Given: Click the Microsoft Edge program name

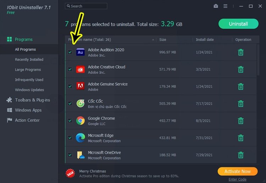Looking at the screenshot, I should 101,136.
